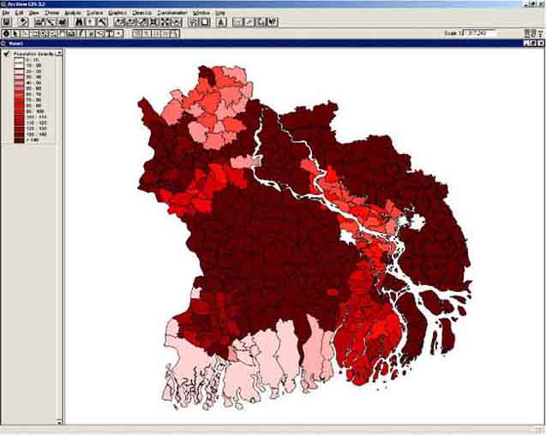The image size is (546, 435).
Task: Open the File menu
Action: pyautogui.click(x=6, y=14)
